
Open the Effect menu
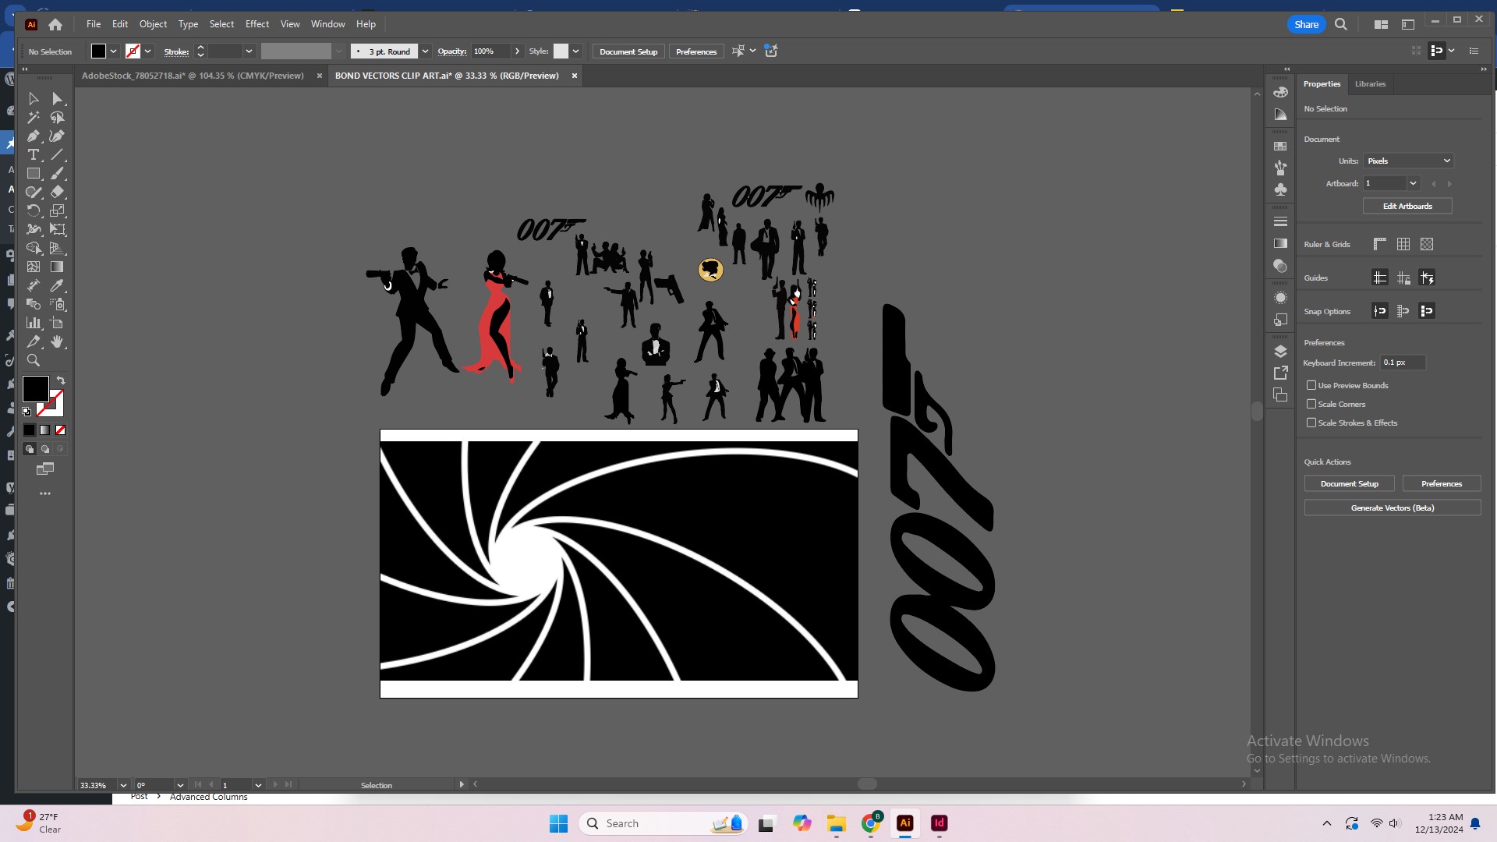257,24
